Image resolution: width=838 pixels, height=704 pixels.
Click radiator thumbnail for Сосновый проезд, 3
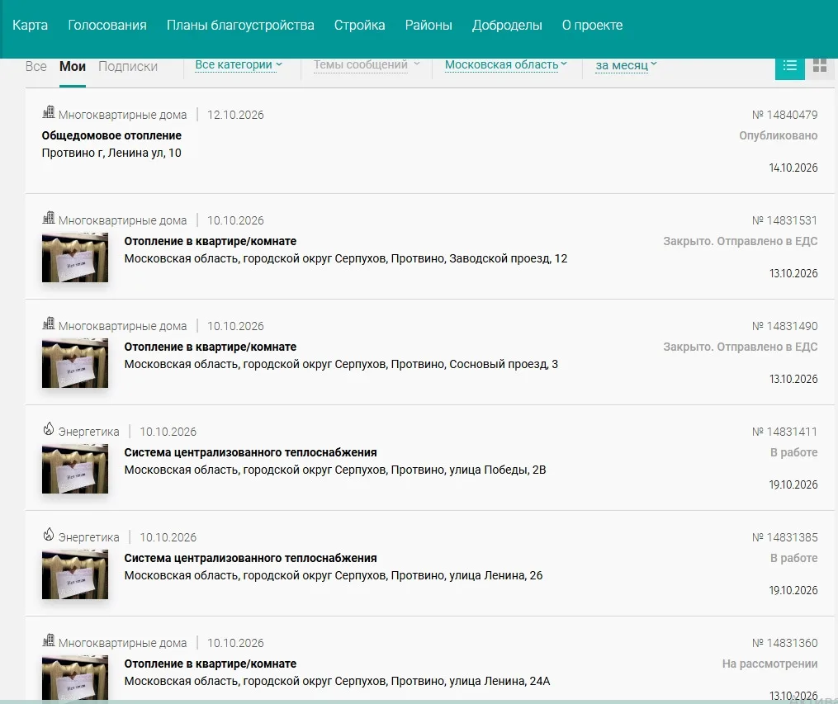75,363
